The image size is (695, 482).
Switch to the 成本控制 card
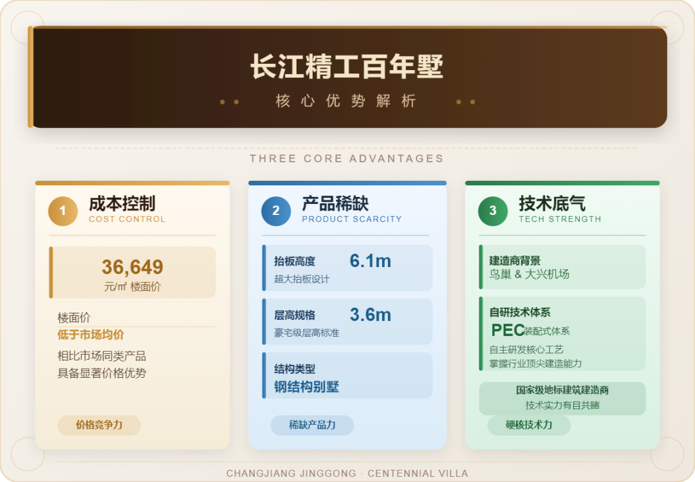[132, 315]
